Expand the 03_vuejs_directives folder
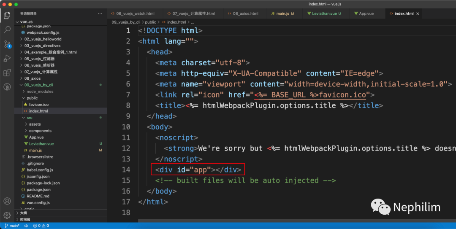456x229 pixels. coord(43,46)
